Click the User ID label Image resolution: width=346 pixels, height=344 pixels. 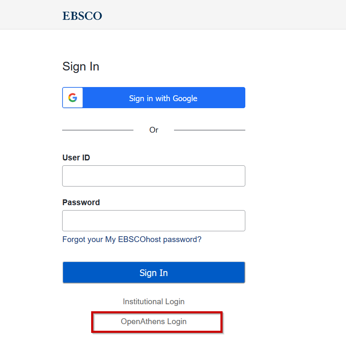tap(76, 157)
